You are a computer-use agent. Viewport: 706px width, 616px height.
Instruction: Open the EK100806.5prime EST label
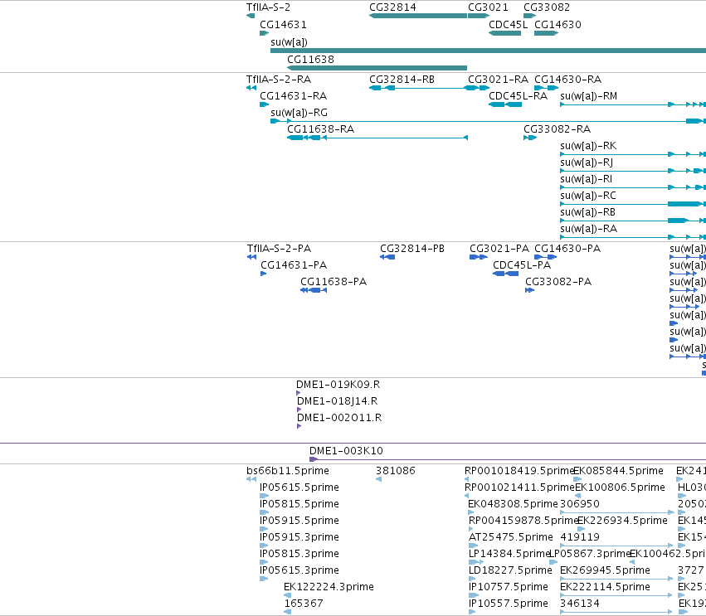(620, 487)
